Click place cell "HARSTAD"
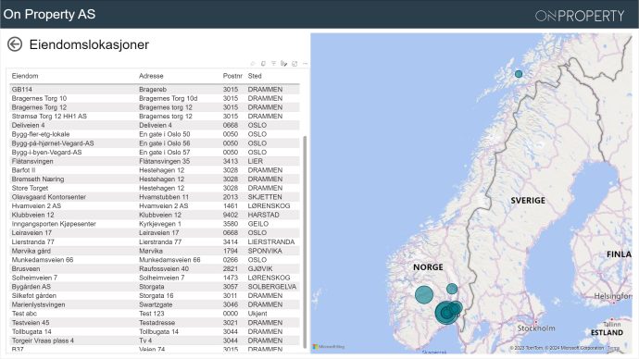 [x=263, y=215]
